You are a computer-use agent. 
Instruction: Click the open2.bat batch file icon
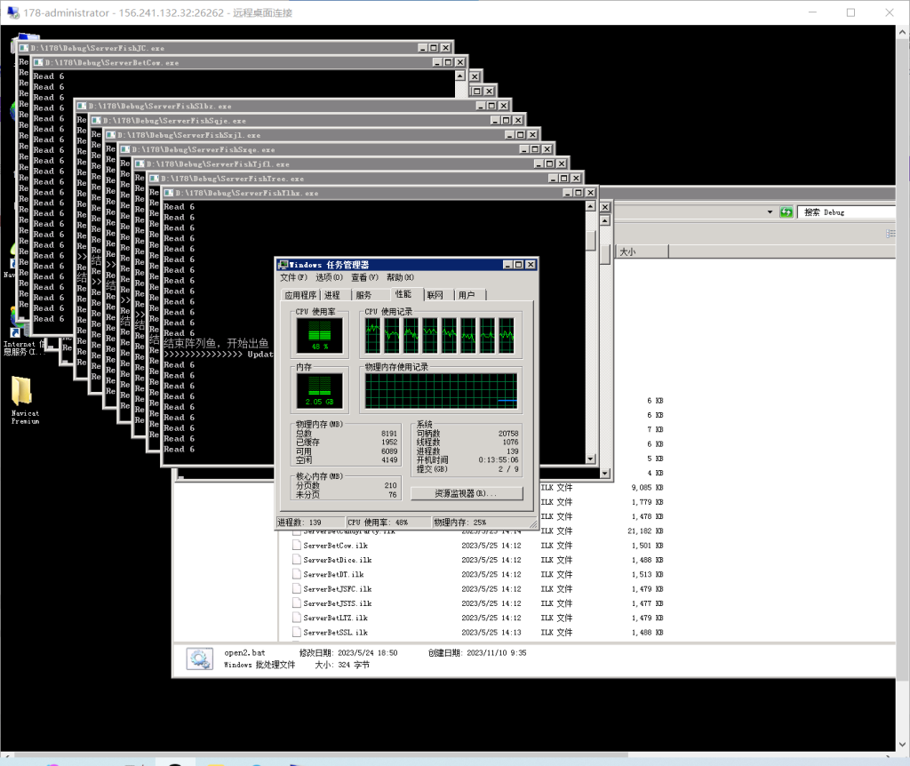[x=200, y=658]
